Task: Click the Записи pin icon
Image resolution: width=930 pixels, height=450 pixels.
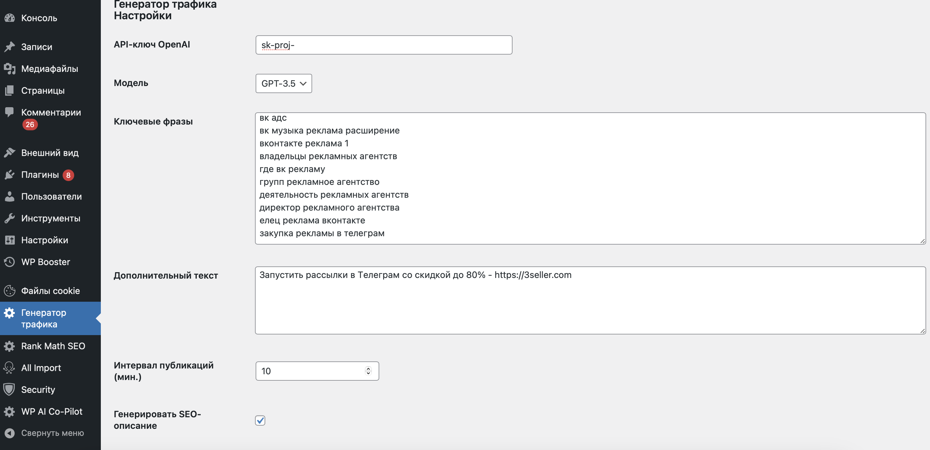Action: coord(10,47)
